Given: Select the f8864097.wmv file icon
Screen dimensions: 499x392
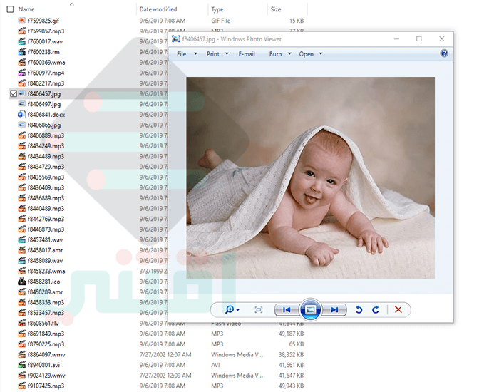Looking at the screenshot, I should 21,354.
